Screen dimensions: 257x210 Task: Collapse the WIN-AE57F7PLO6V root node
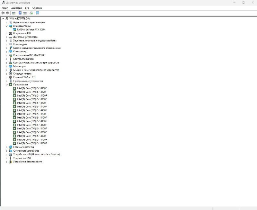[3, 19]
